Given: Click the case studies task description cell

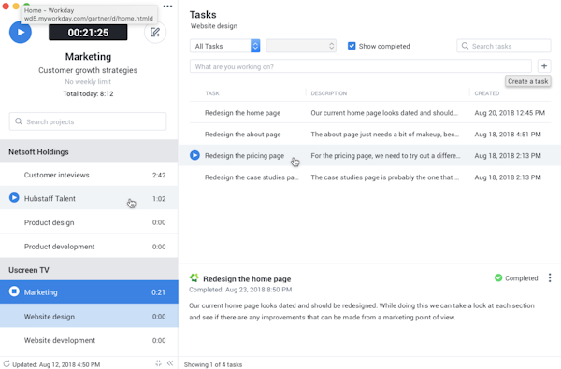Looking at the screenshot, I should (384, 177).
